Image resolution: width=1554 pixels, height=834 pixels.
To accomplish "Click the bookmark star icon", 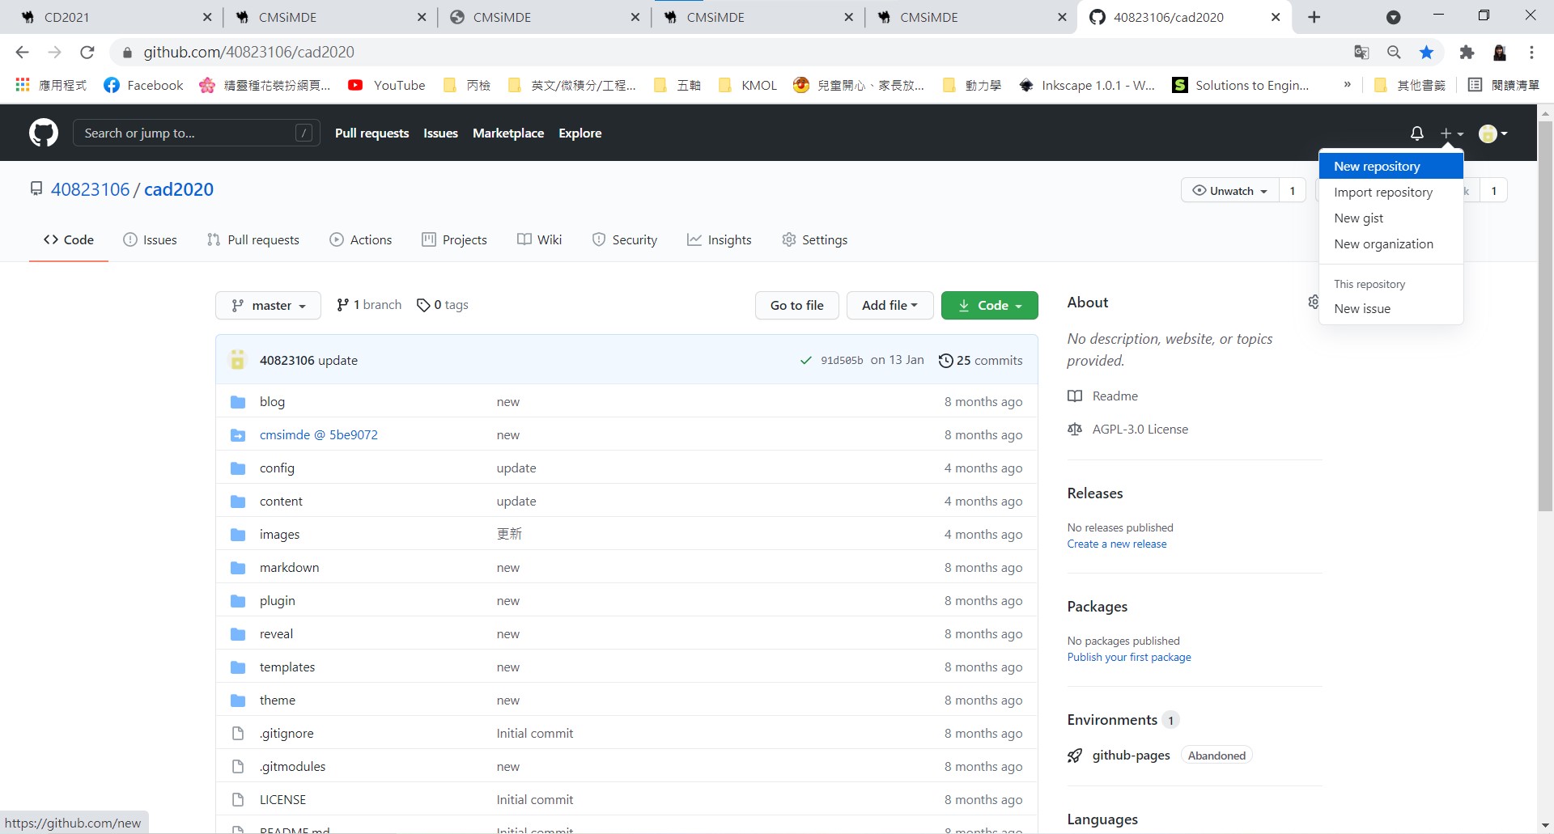I will point(1426,52).
